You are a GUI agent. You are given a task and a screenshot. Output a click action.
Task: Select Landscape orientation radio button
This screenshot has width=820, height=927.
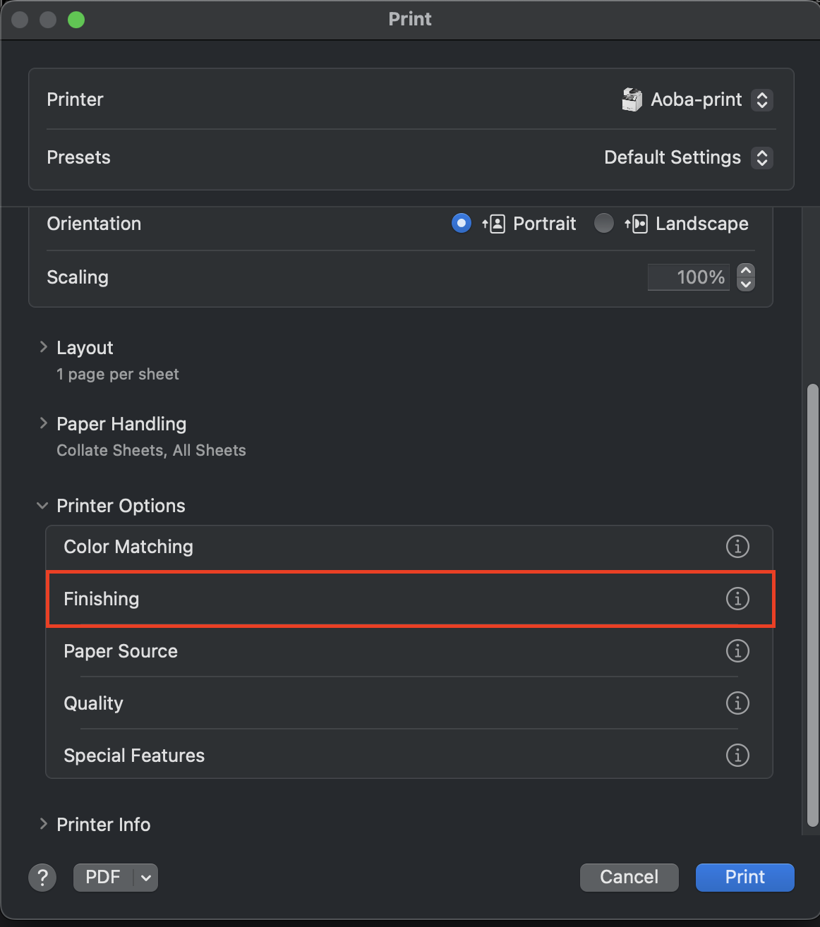pos(603,224)
